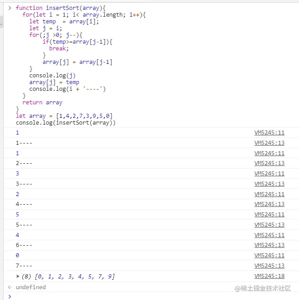
Task: Click the 'console.log(insertSort(array))' line
Action: point(66,123)
